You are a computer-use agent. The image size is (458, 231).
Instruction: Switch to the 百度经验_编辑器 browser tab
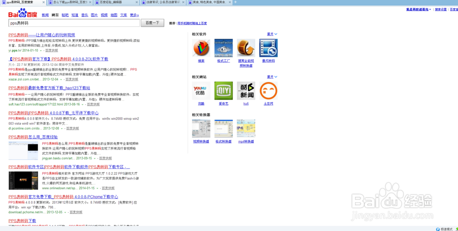[x=116, y=2]
